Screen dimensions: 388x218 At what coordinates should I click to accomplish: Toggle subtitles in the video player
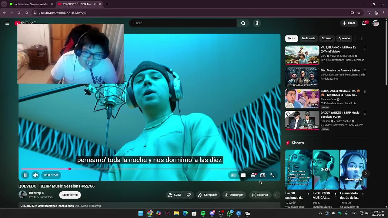pyautogui.click(x=243, y=175)
